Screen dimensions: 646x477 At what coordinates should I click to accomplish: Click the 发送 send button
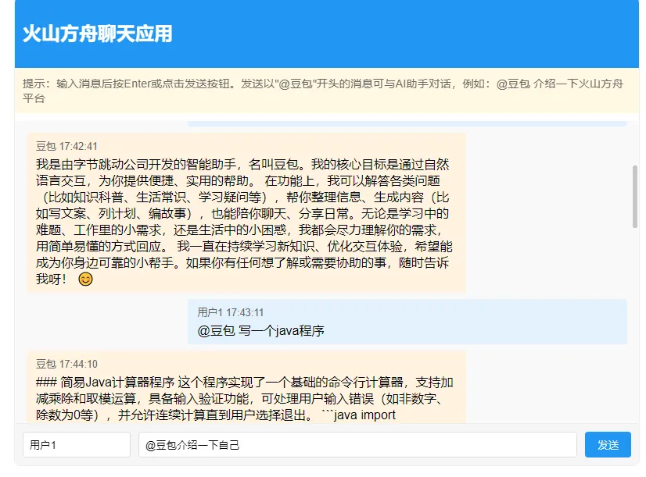608,444
